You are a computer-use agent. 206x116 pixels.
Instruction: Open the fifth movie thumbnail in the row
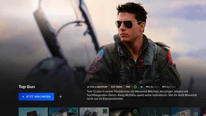155,112
